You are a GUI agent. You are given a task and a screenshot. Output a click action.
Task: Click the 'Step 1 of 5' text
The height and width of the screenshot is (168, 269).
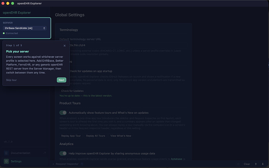[14, 45]
